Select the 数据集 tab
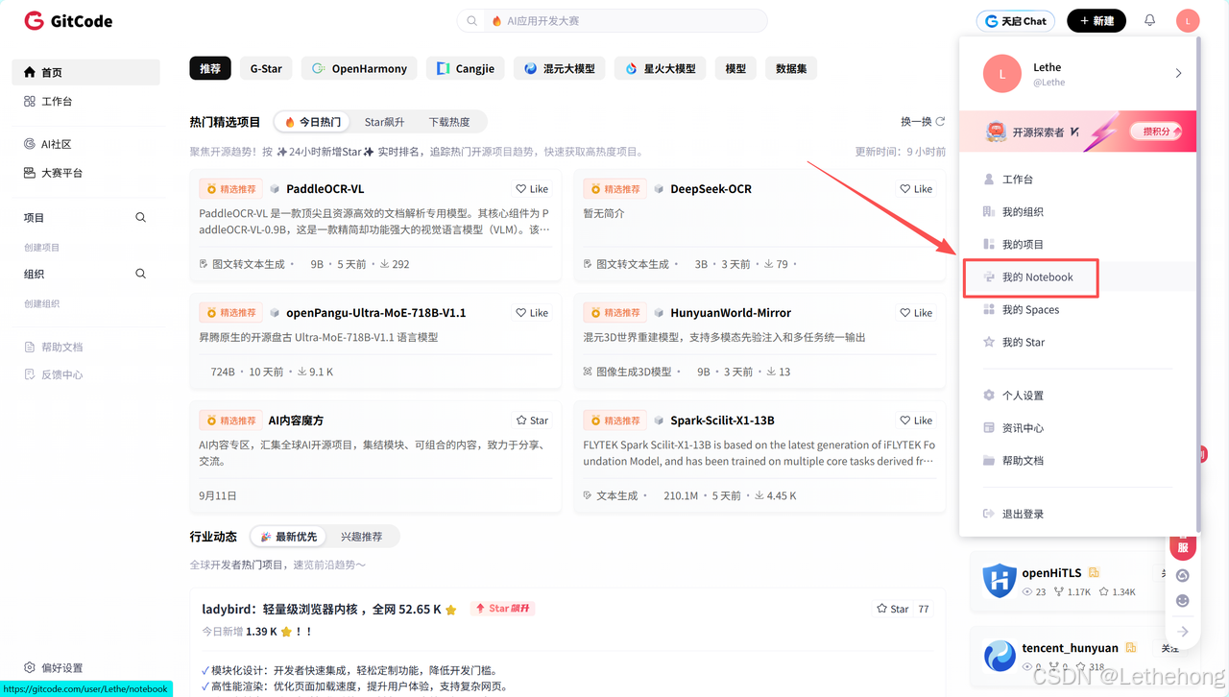 [x=791, y=69]
